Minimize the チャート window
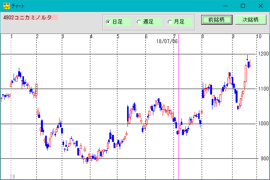Screen dimensions: 270x180 click(226, 6)
